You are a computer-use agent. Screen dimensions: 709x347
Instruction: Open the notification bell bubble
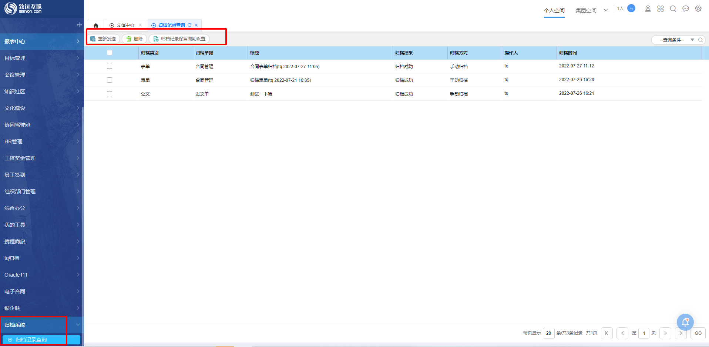click(x=685, y=322)
